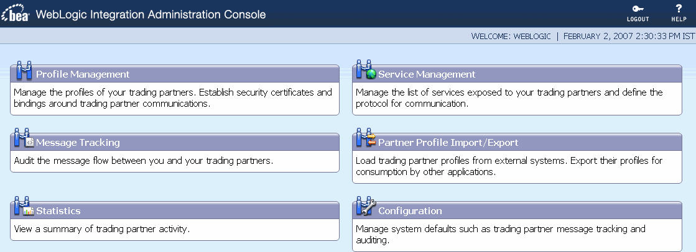Click the Service Management globe icon
The width and height of the screenshot is (696, 252).
click(366, 71)
